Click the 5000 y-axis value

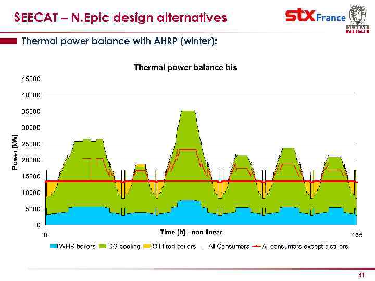point(32,209)
